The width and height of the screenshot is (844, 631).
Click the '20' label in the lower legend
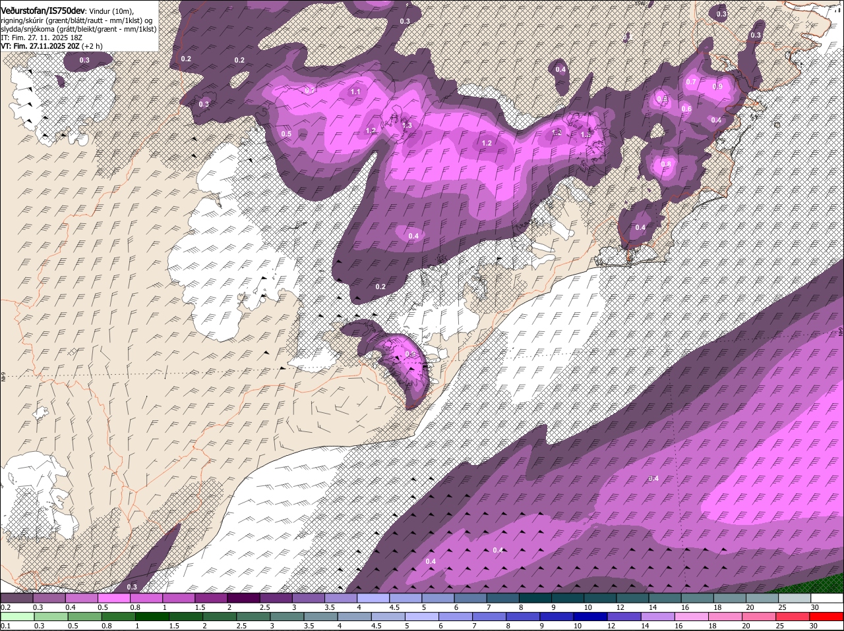pyautogui.click(x=747, y=626)
